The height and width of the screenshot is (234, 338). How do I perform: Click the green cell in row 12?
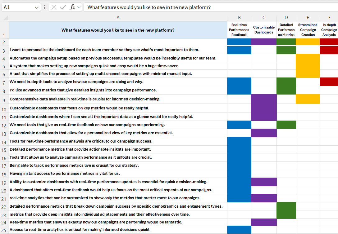pos(286,125)
